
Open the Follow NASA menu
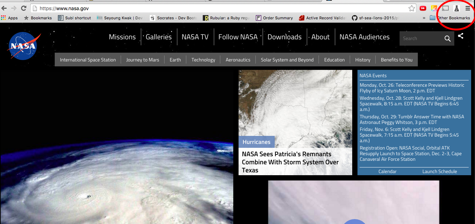tap(238, 37)
